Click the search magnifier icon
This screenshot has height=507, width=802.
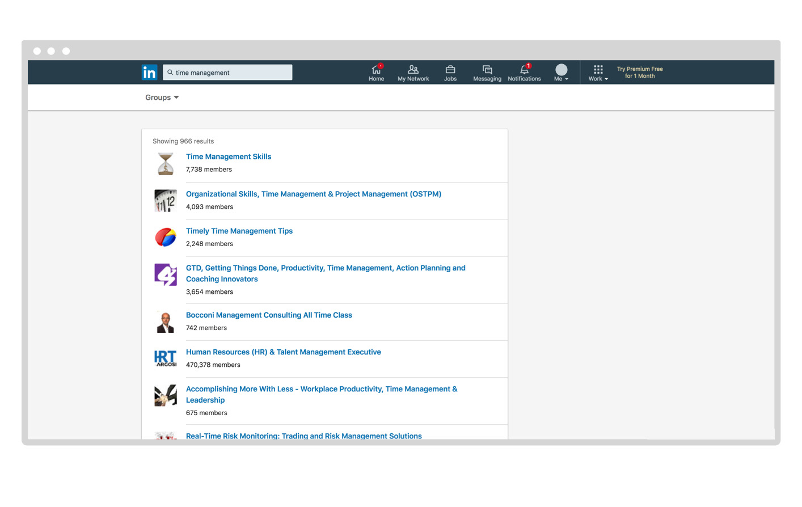pos(170,73)
